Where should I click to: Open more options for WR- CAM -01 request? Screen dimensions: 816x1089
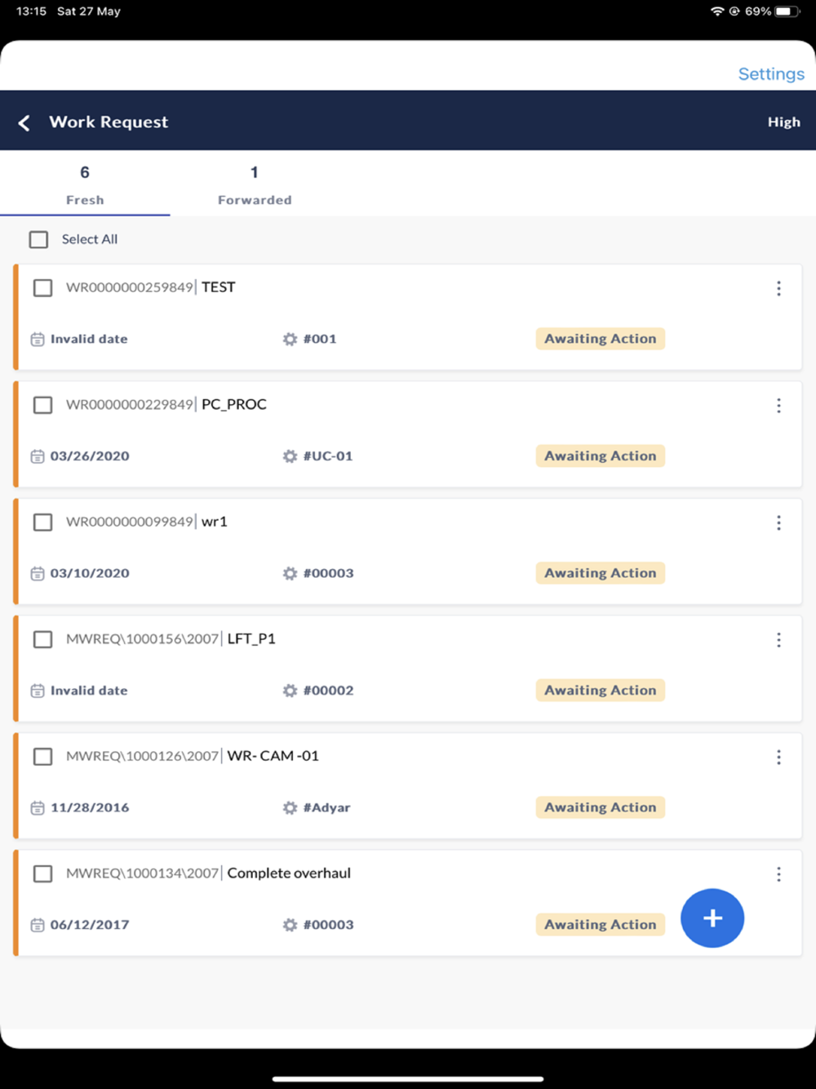(x=778, y=758)
